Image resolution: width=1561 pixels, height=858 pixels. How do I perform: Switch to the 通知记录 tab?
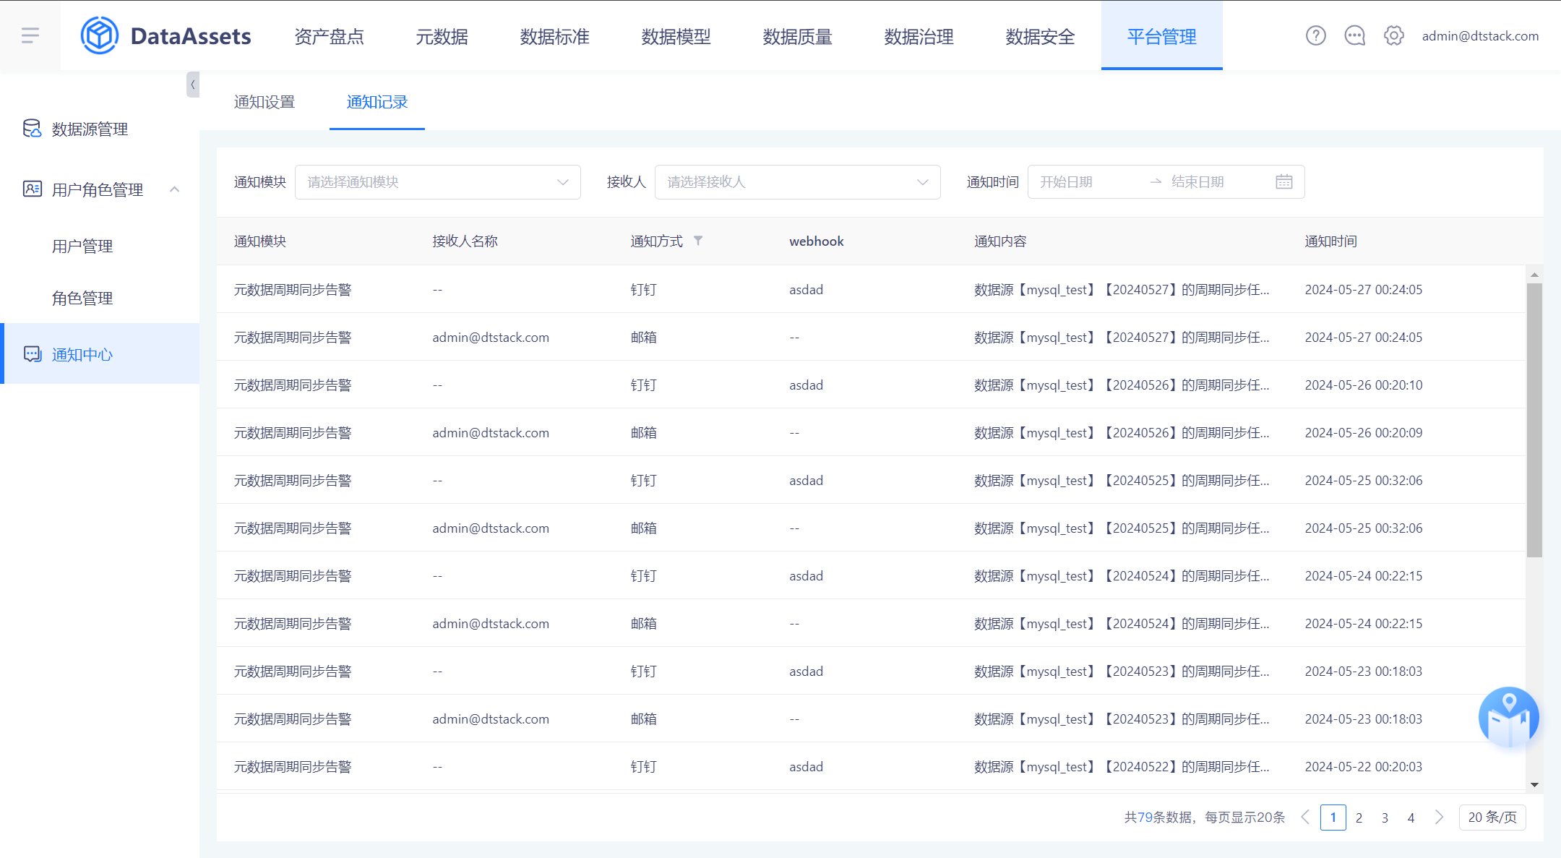[377, 102]
